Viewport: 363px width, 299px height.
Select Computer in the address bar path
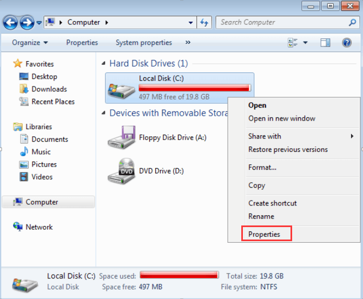[x=83, y=23]
